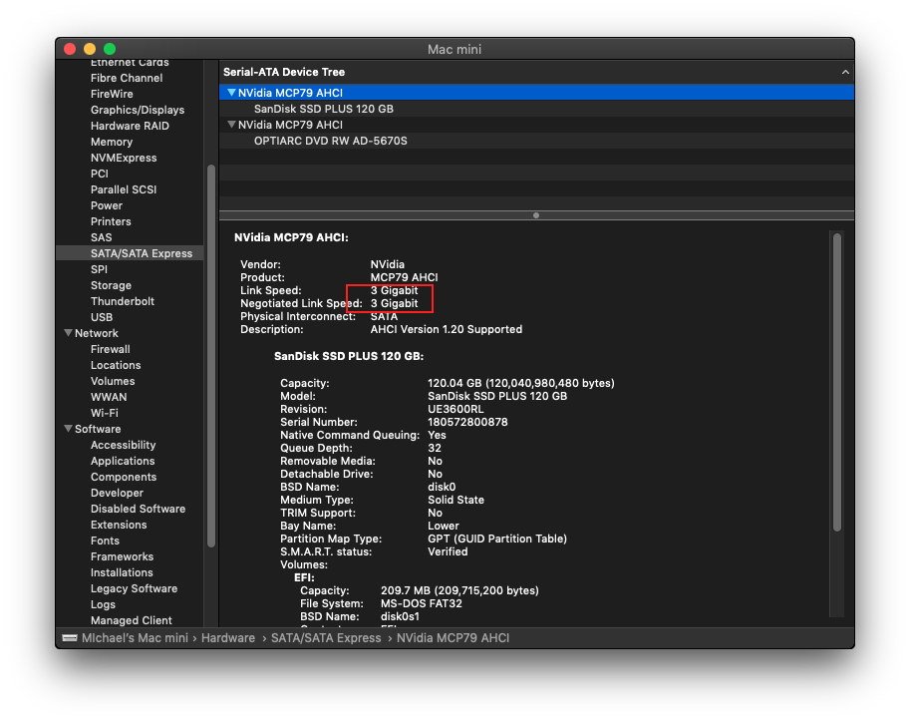The width and height of the screenshot is (910, 722).
Task: Open Wi-Fi under Network
Action: point(105,413)
